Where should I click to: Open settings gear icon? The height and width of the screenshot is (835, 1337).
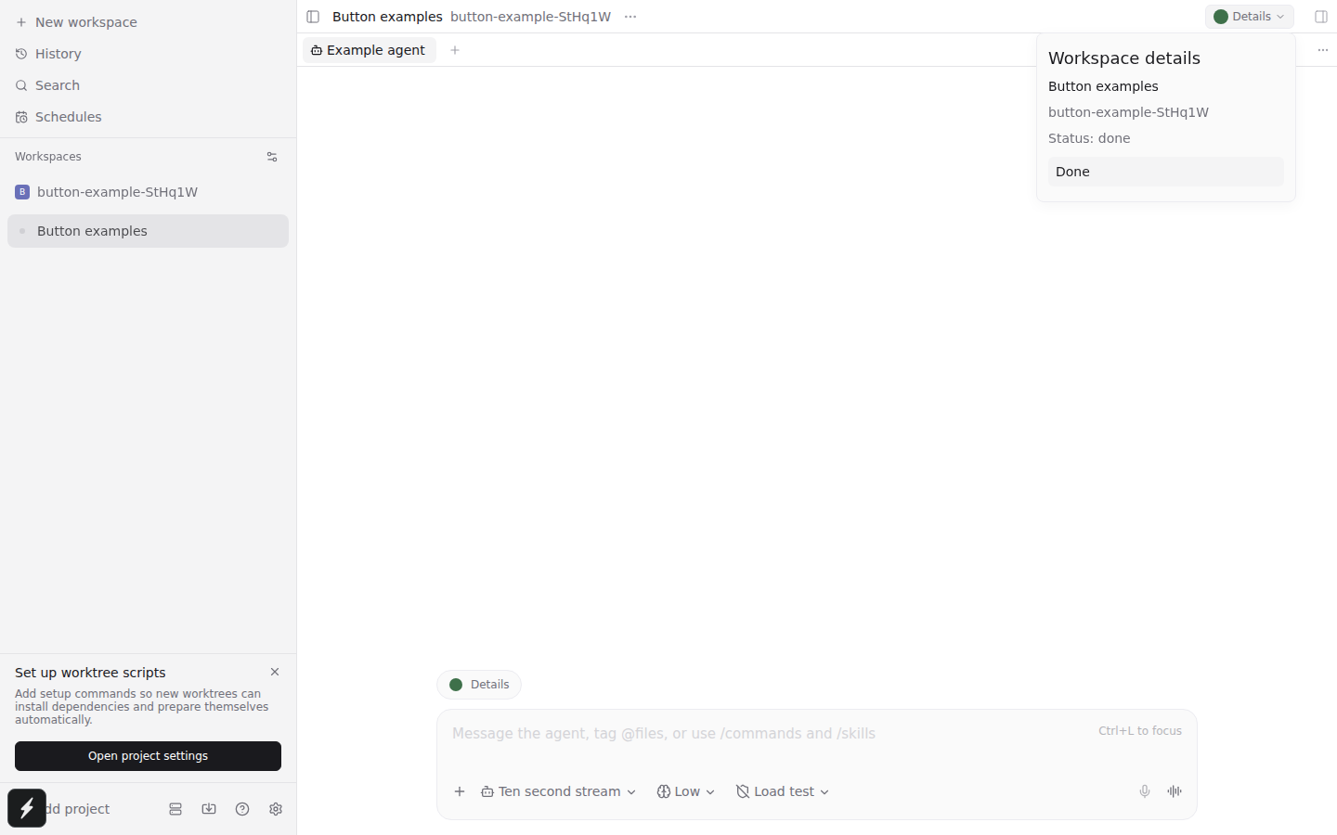point(276,809)
